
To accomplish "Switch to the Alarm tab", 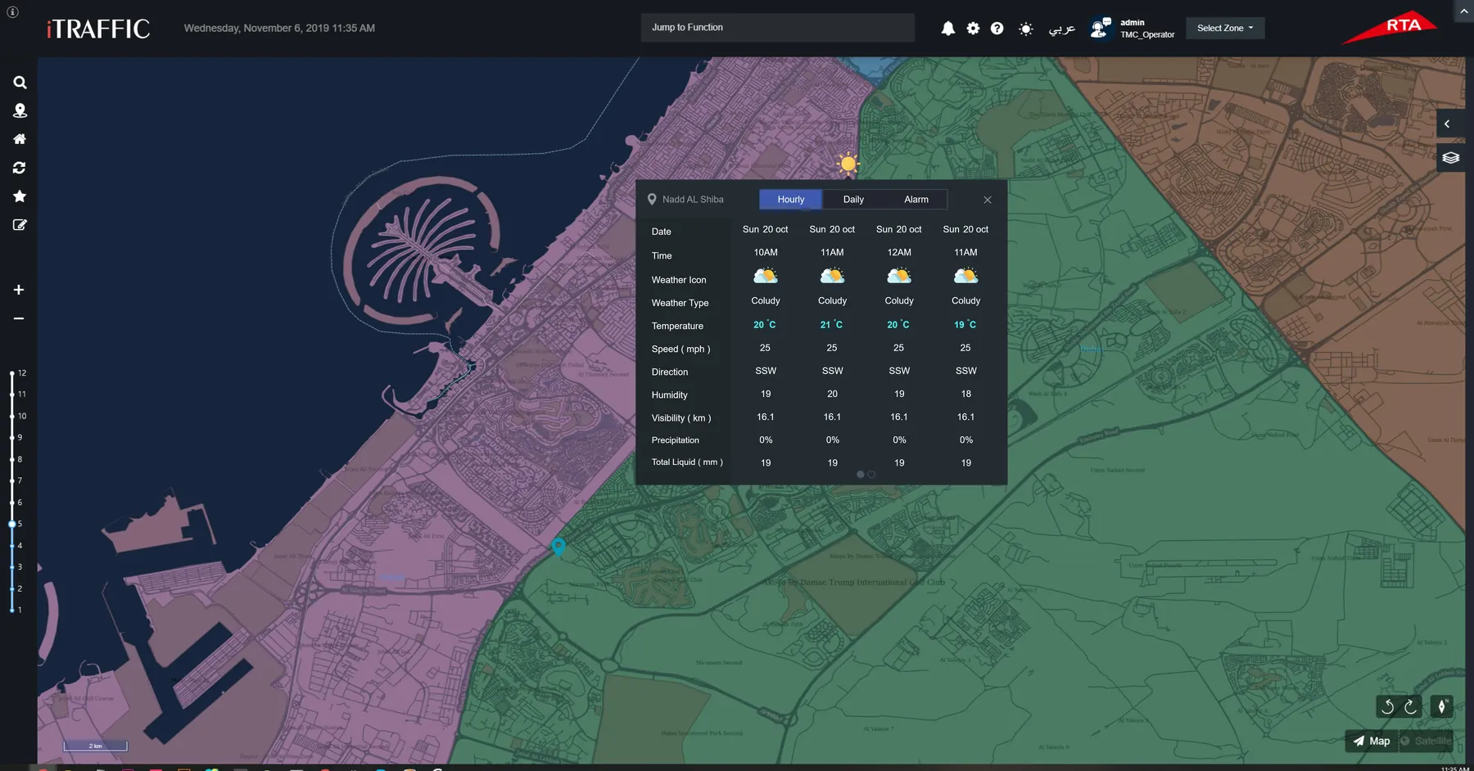I will pos(916,200).
